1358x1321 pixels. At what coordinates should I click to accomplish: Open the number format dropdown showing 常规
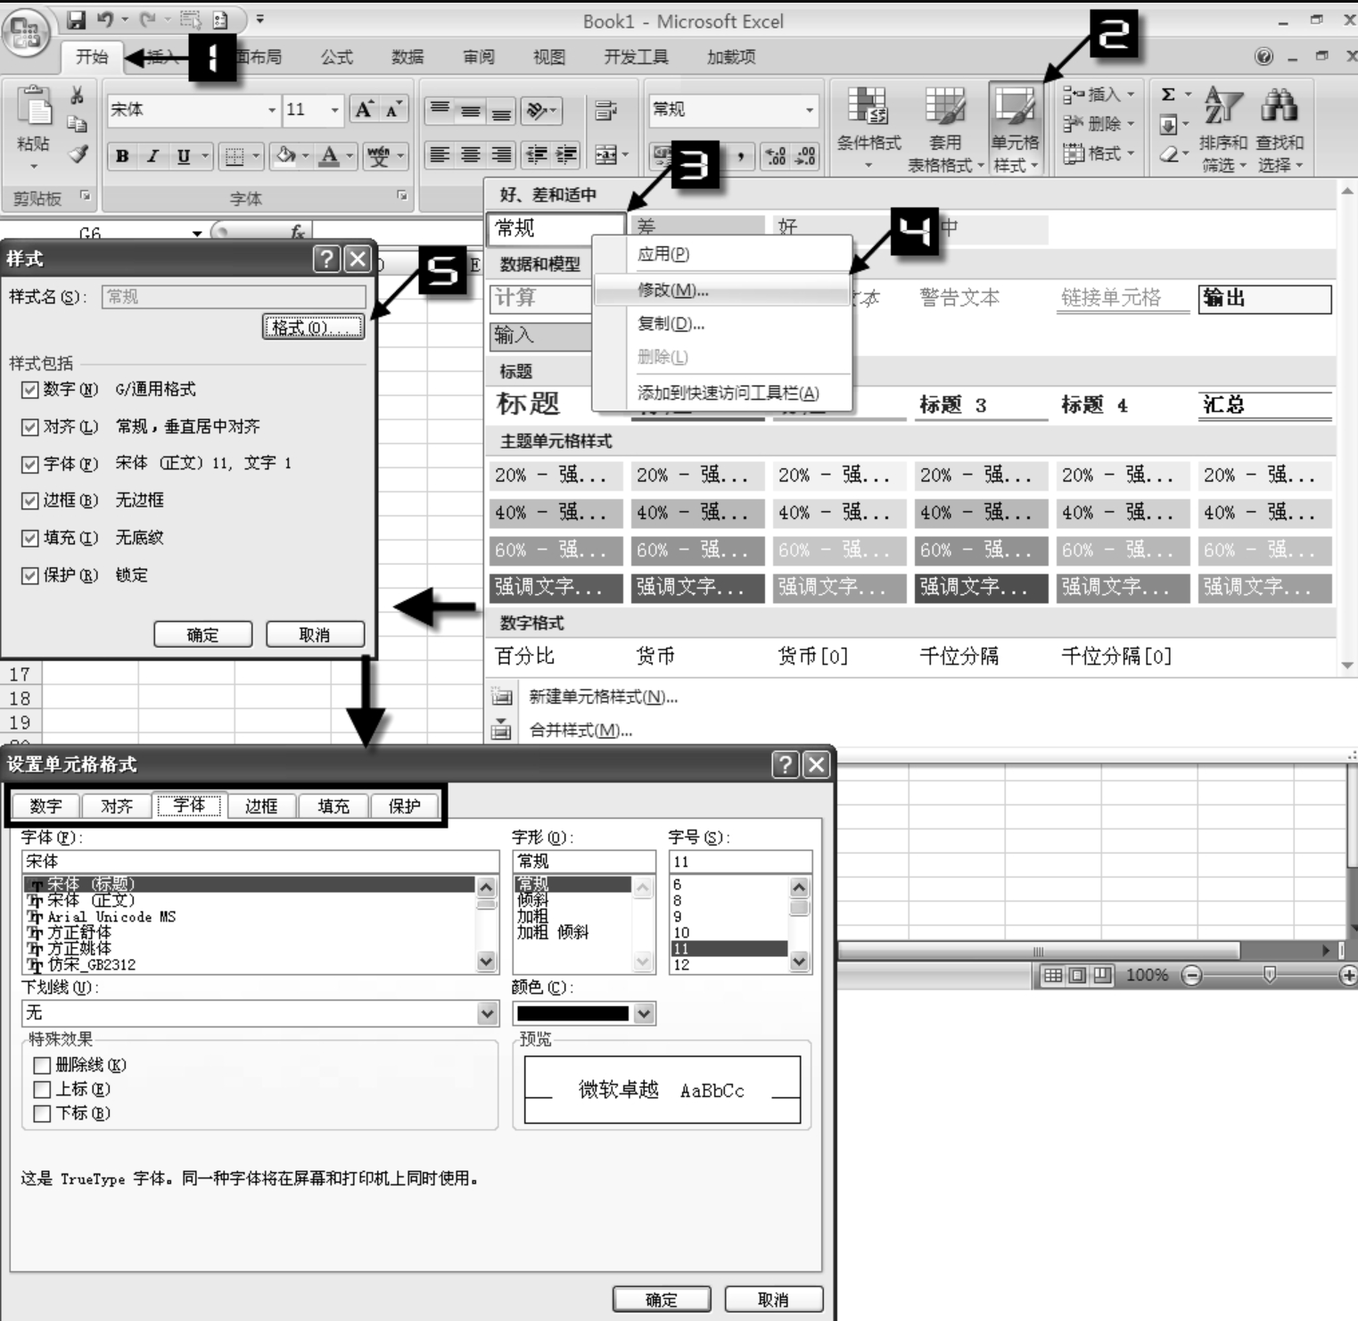[809, 110]
